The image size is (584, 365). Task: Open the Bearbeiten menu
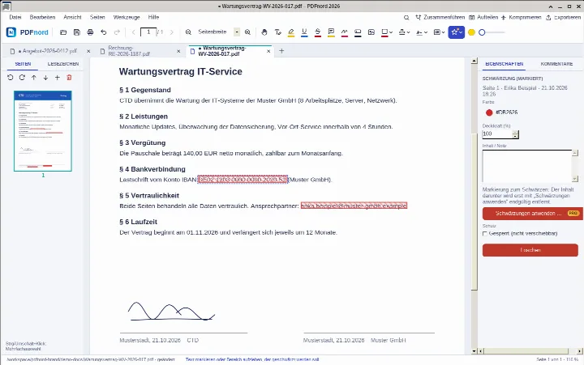tap(42, 17)
